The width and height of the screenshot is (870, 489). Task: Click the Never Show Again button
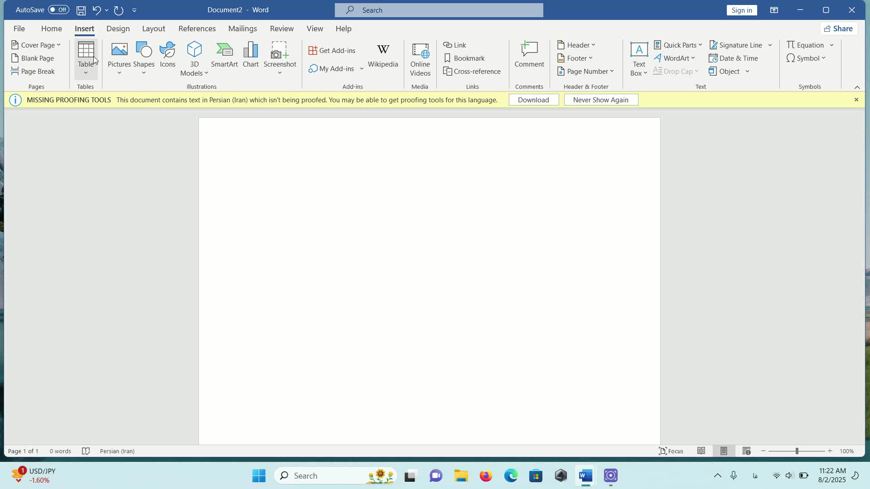[601, 100]
